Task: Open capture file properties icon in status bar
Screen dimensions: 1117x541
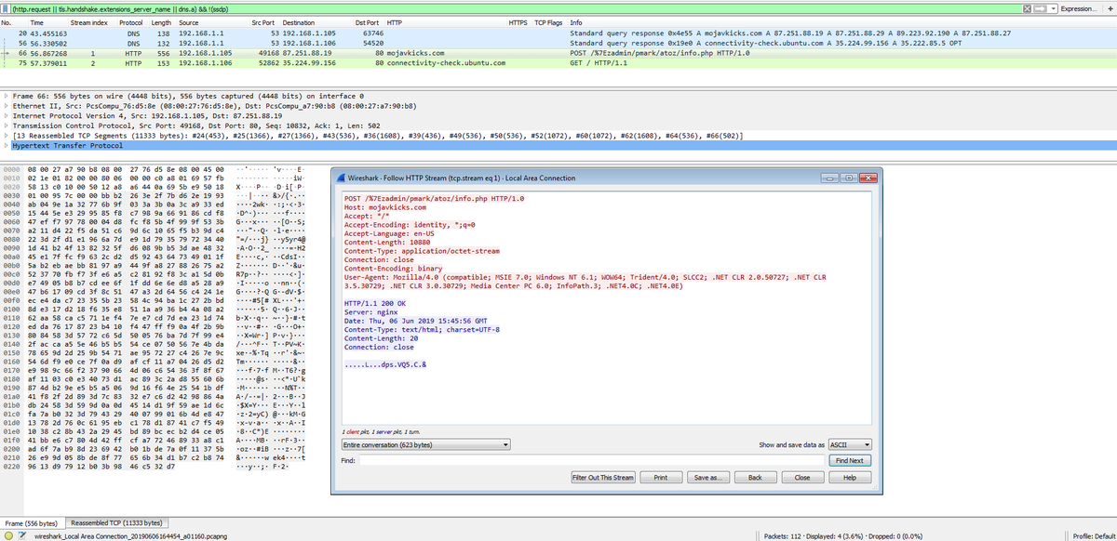Action: [23, 536]
